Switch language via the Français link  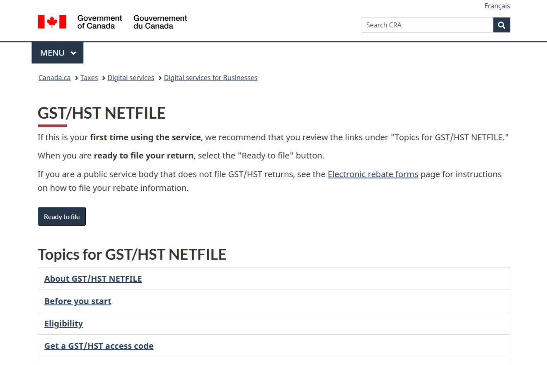pyautogui.click(x=497, y=6)
